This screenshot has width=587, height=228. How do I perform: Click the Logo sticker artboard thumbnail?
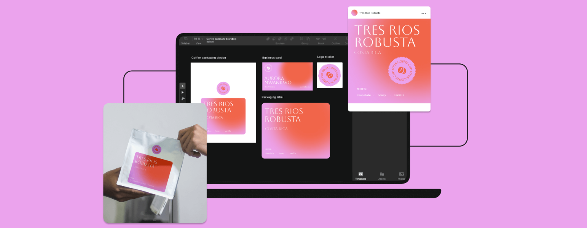(330, 75)
